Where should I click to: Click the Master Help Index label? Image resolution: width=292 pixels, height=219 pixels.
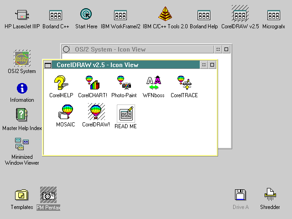(22, 128)
